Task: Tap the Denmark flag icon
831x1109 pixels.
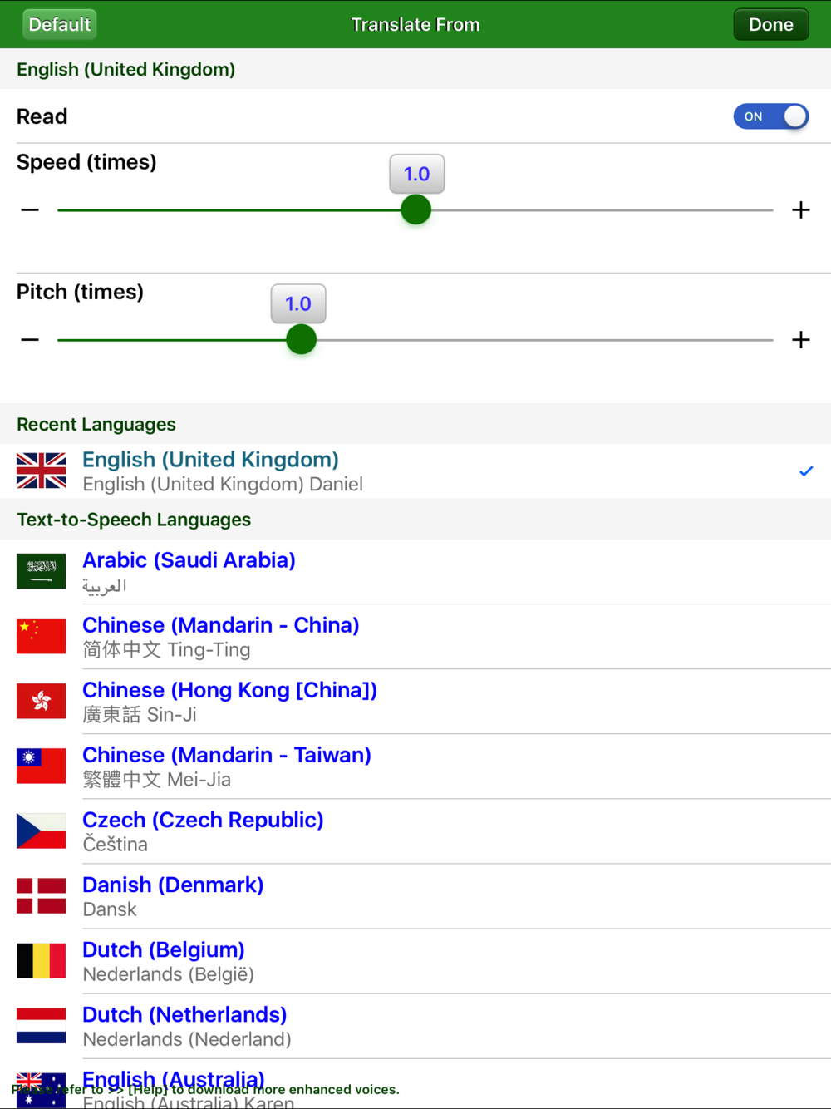Action: (x=42, y=895)
